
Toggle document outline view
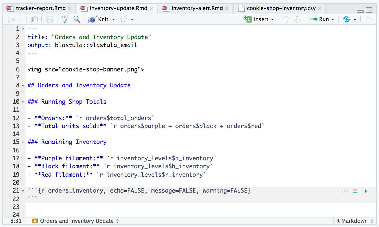(x=369, y=19)
